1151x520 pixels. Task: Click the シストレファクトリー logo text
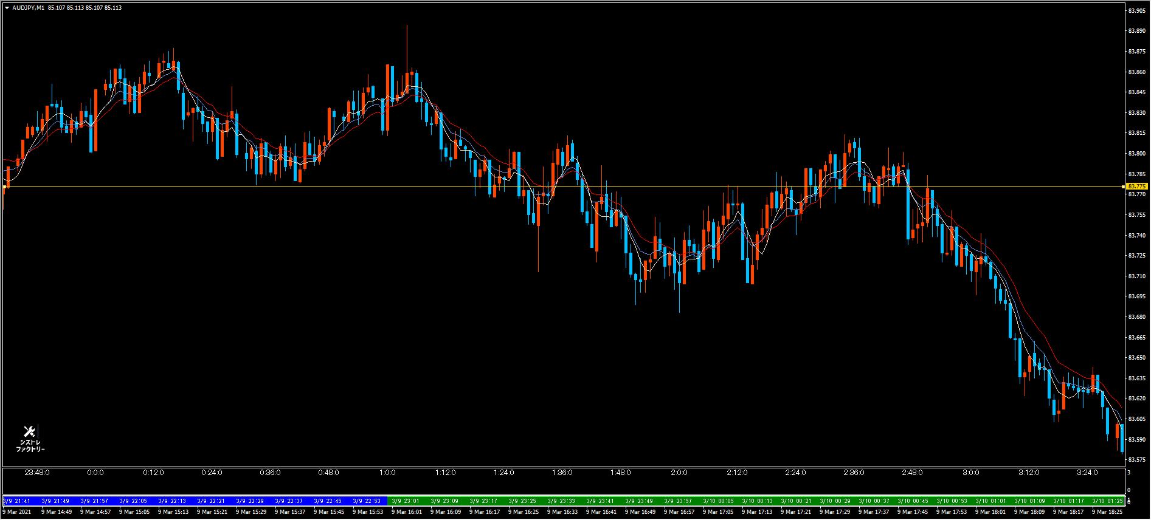(x=30, y=446)
